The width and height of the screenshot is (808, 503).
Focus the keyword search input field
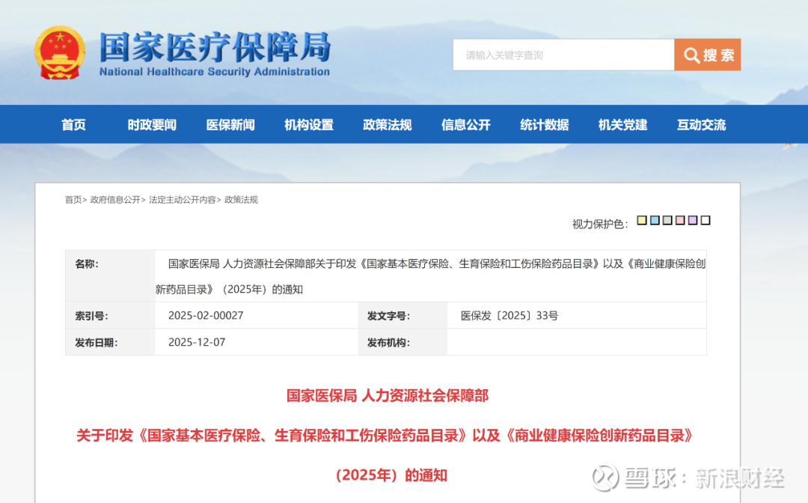(563, 55)
